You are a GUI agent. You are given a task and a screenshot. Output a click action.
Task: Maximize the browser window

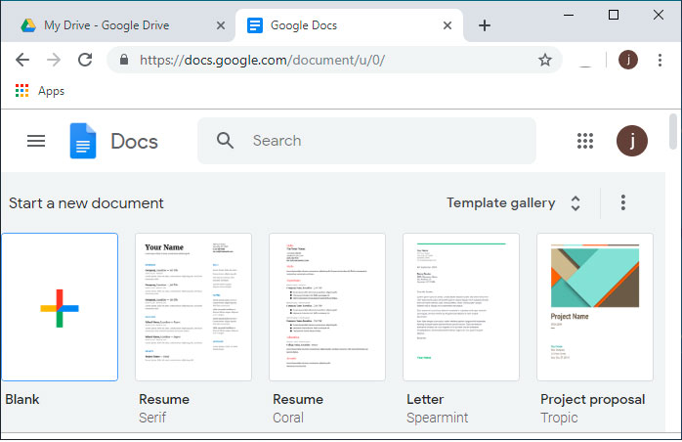coord(614,15)
